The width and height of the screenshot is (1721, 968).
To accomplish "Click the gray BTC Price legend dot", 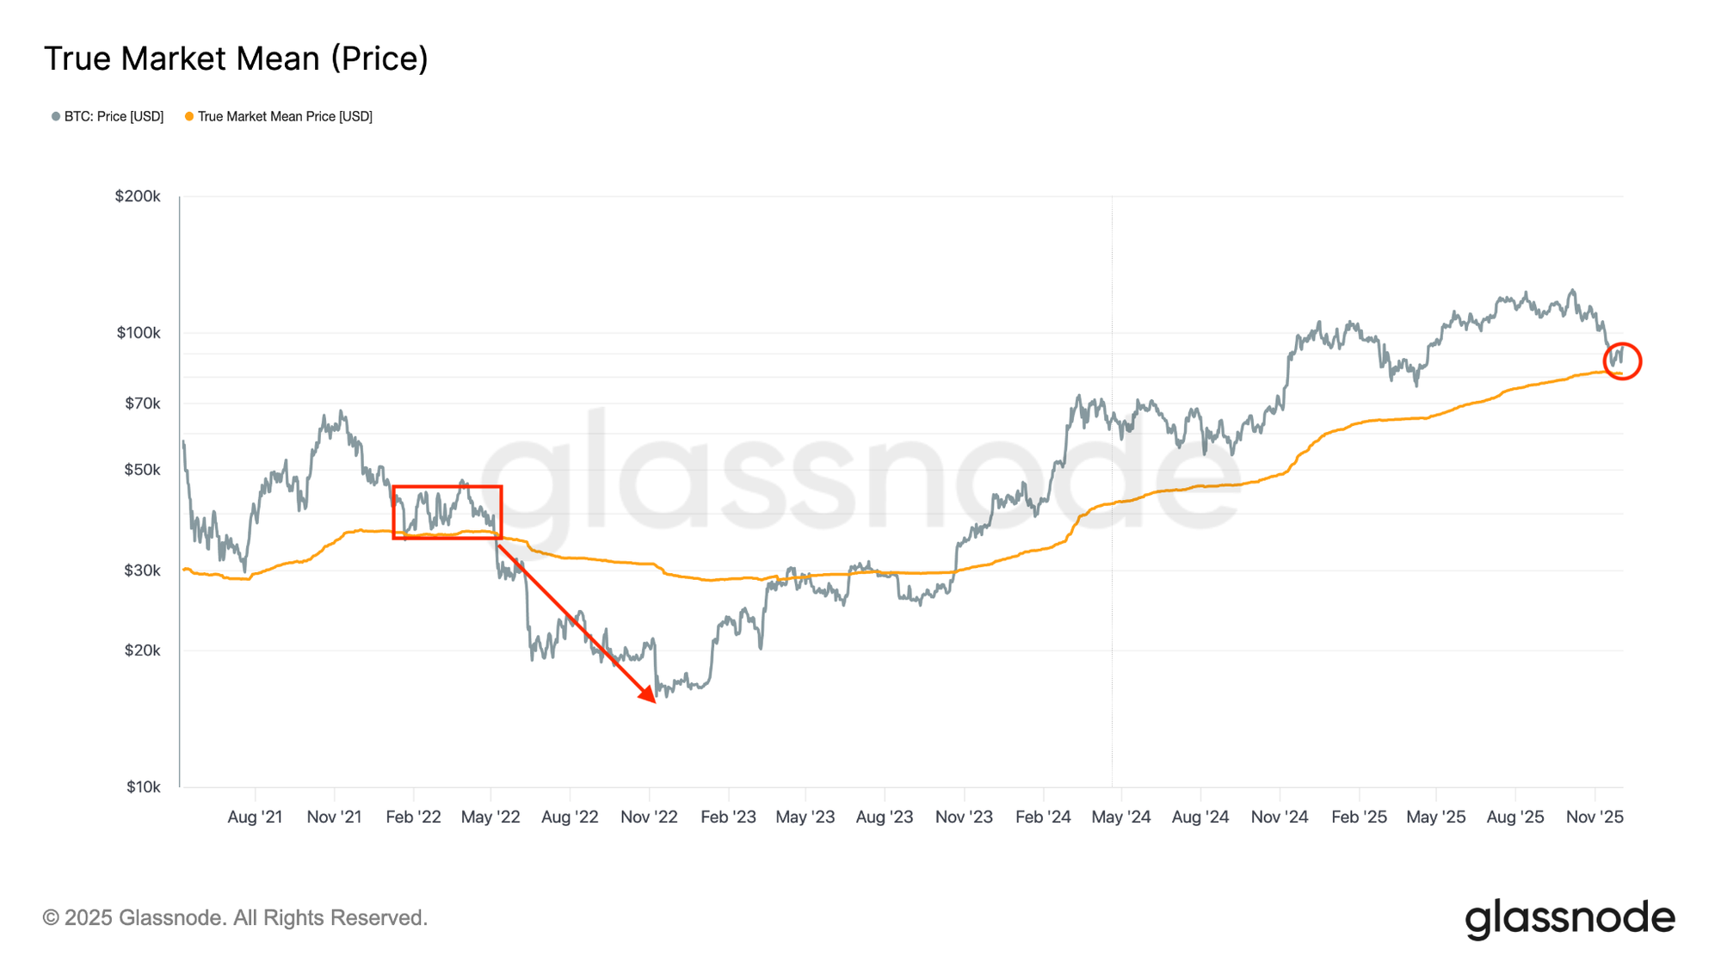I will coord(56,117).
